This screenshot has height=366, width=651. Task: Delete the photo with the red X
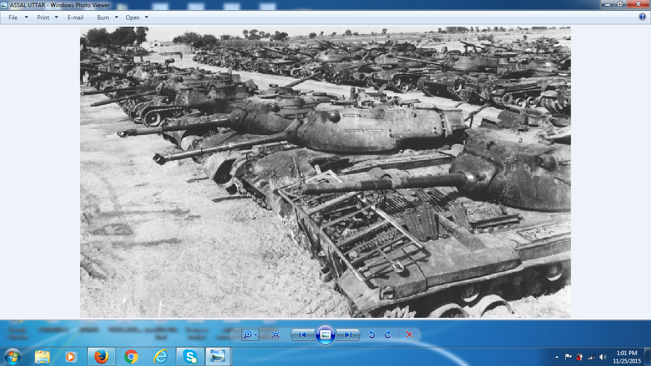[x=409, y=335]
